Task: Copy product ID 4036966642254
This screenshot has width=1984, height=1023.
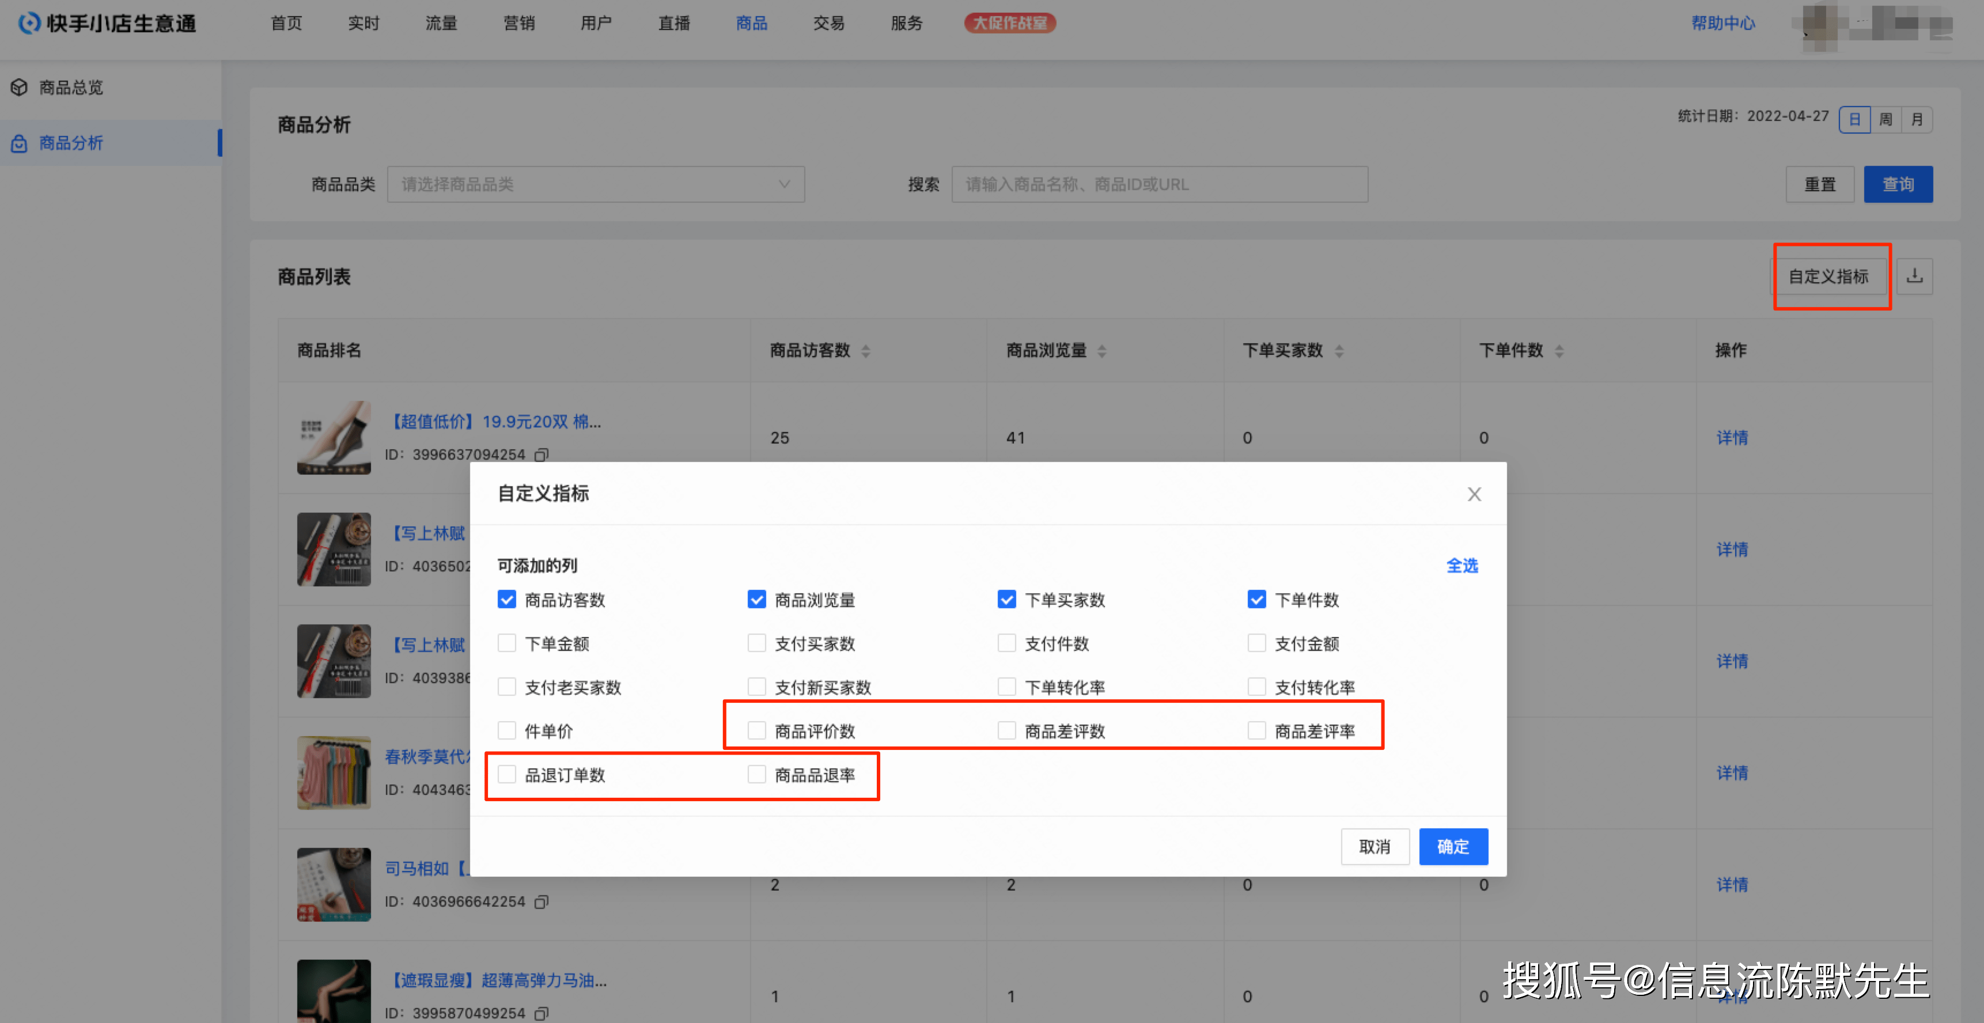Action: (x=542, y=901)
